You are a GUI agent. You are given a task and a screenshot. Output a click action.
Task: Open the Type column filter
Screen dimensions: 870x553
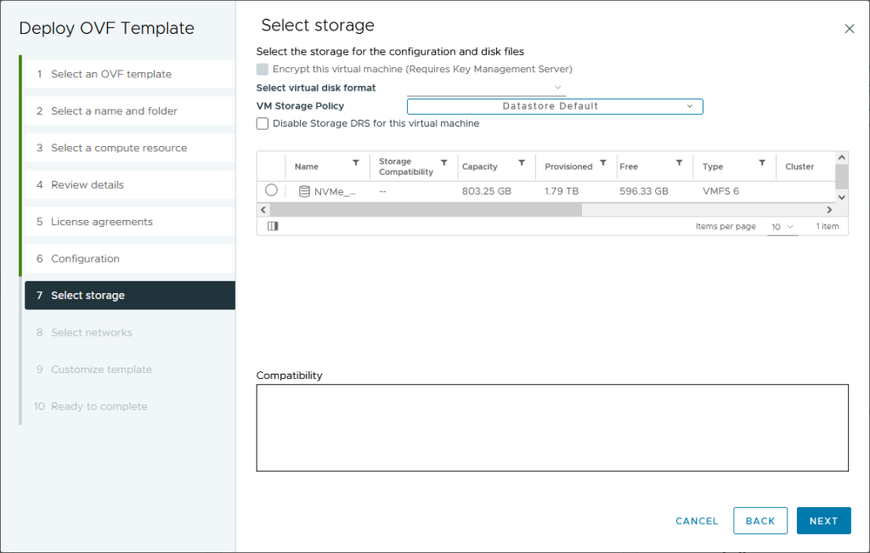pyautogui.click(x=762, y=163)
